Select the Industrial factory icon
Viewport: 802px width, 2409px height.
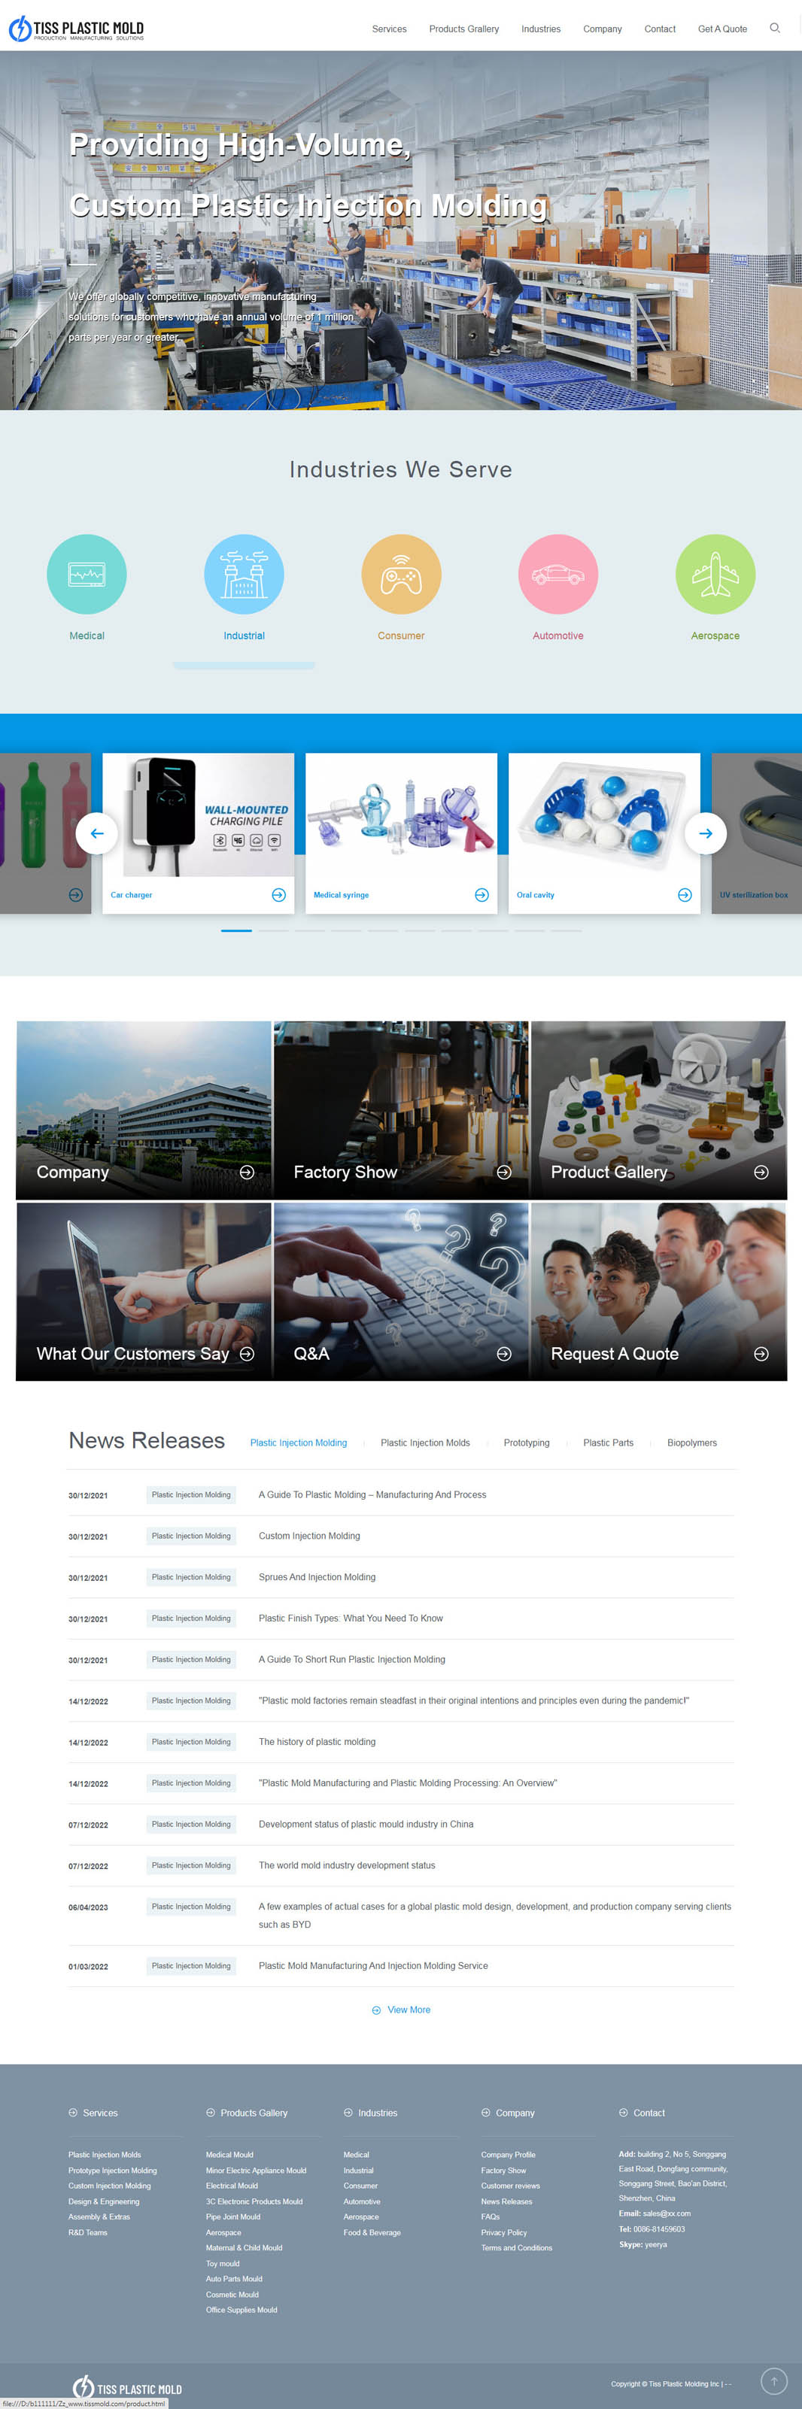coord(243,574)
